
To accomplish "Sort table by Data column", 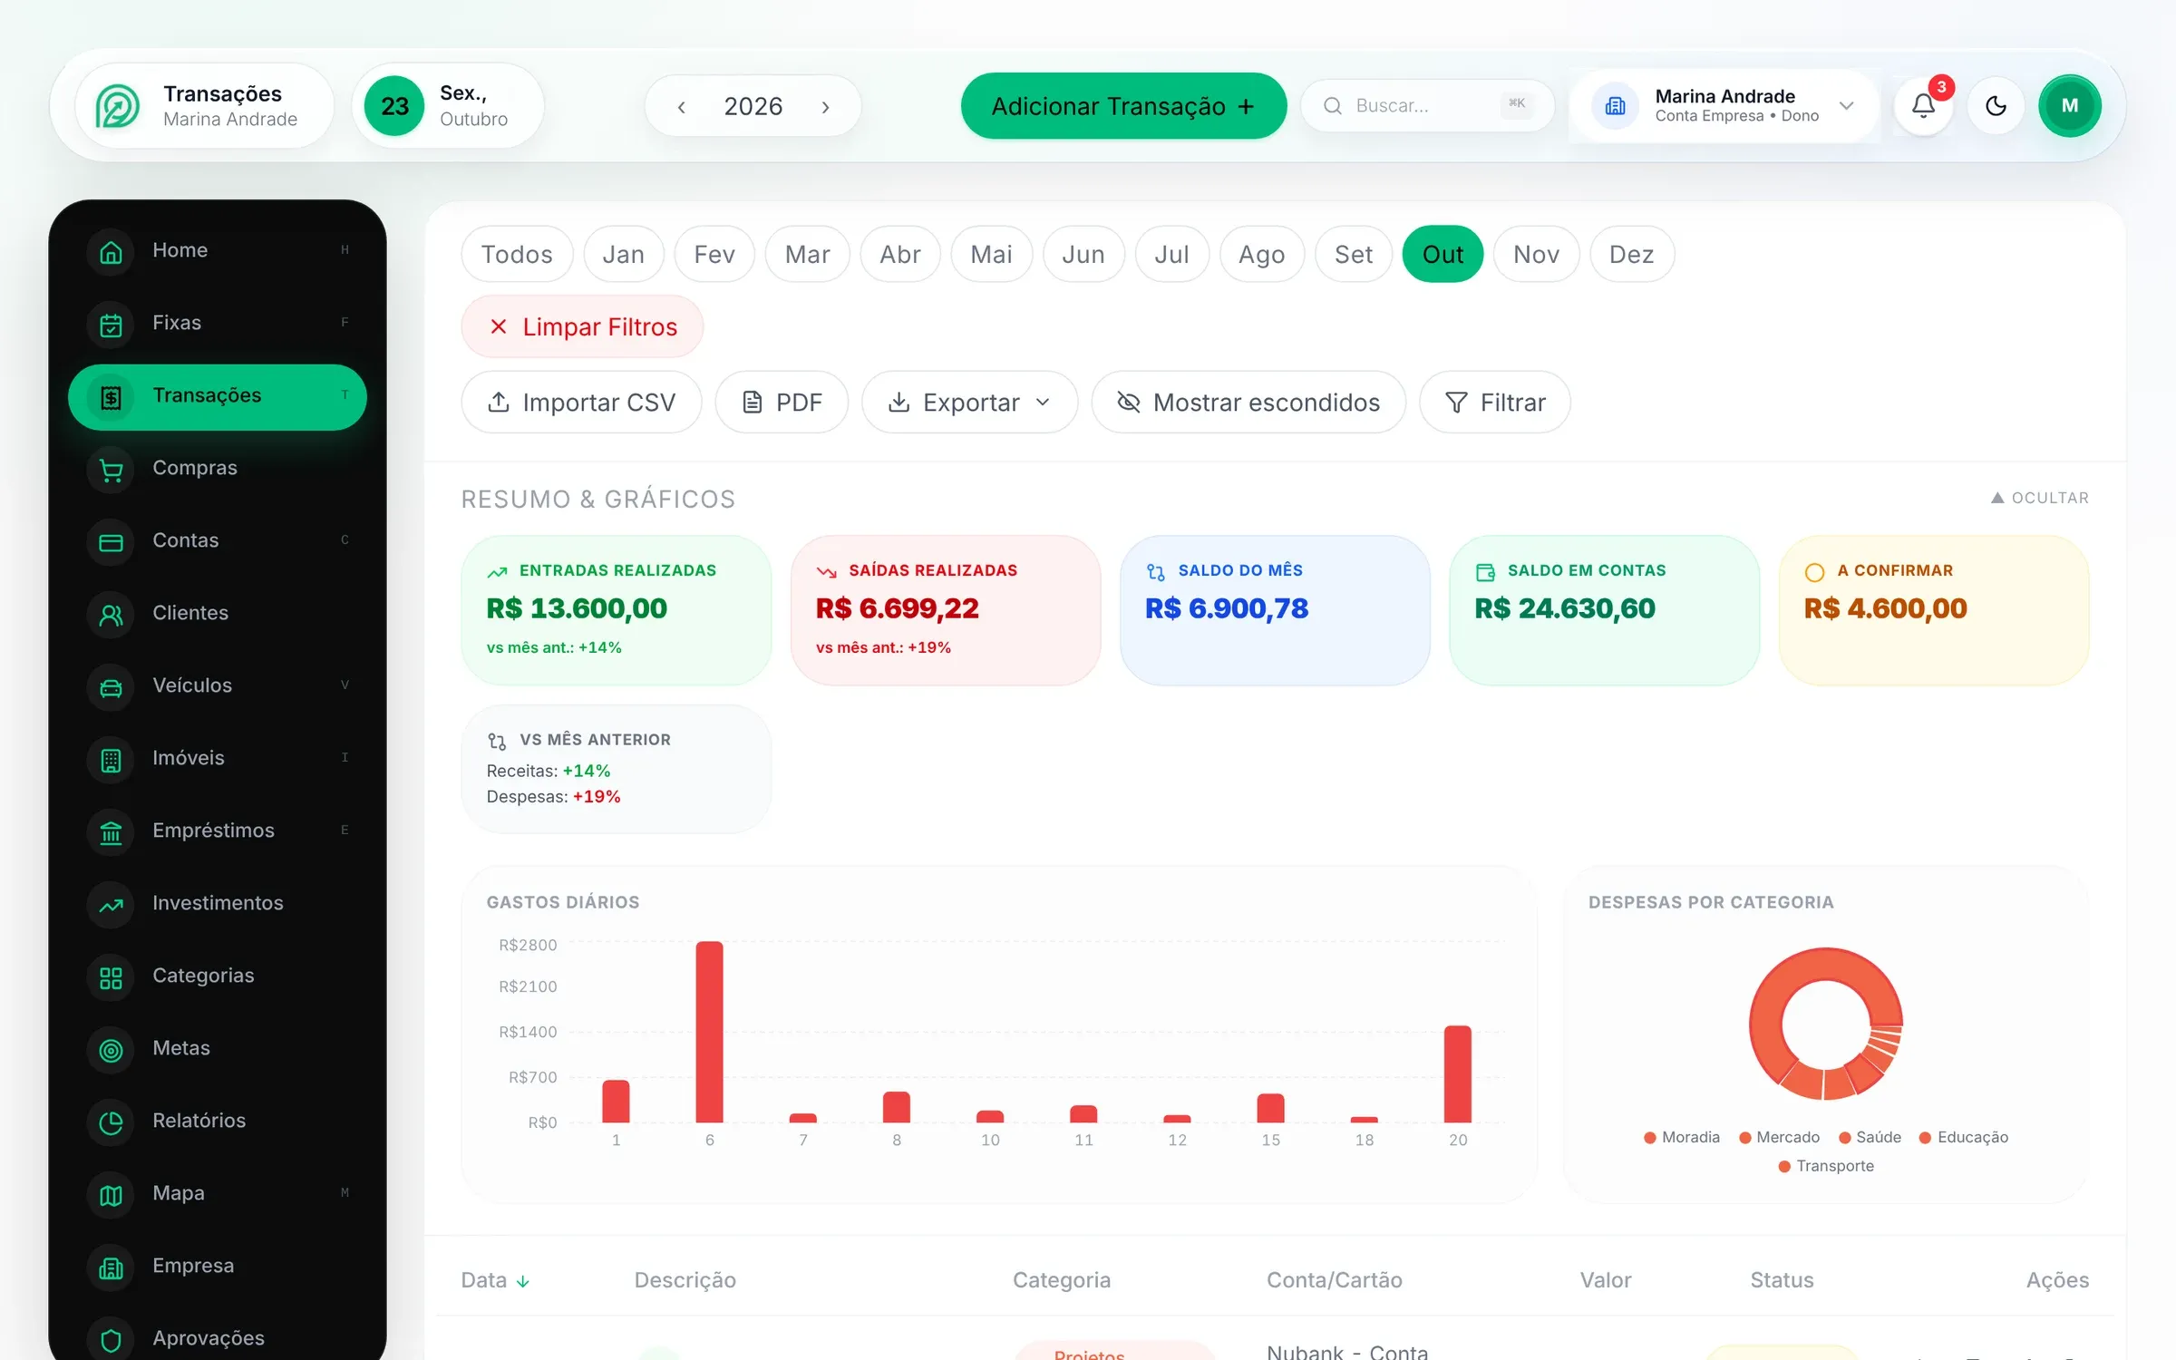I will [x=495, y=1280].
